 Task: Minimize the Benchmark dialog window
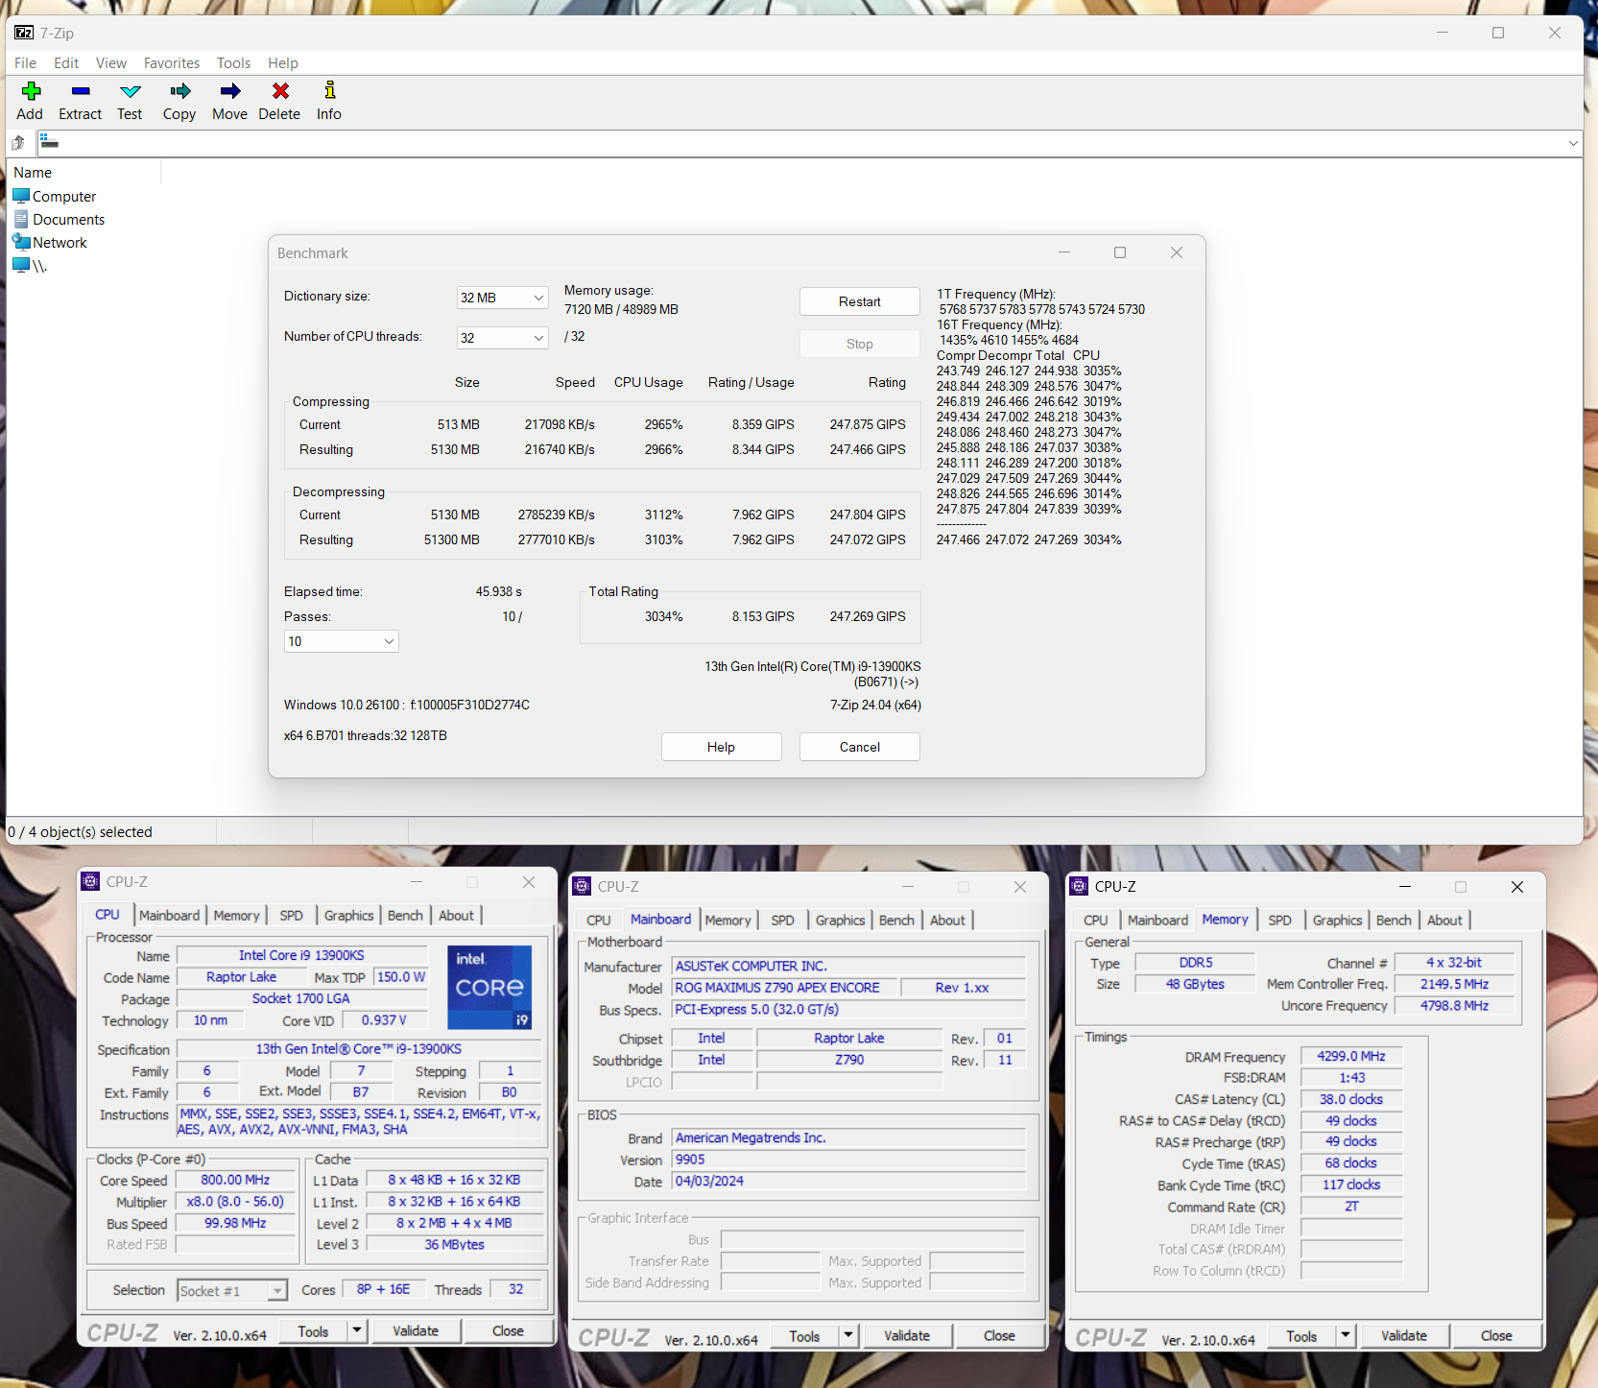pos(1064,252)
